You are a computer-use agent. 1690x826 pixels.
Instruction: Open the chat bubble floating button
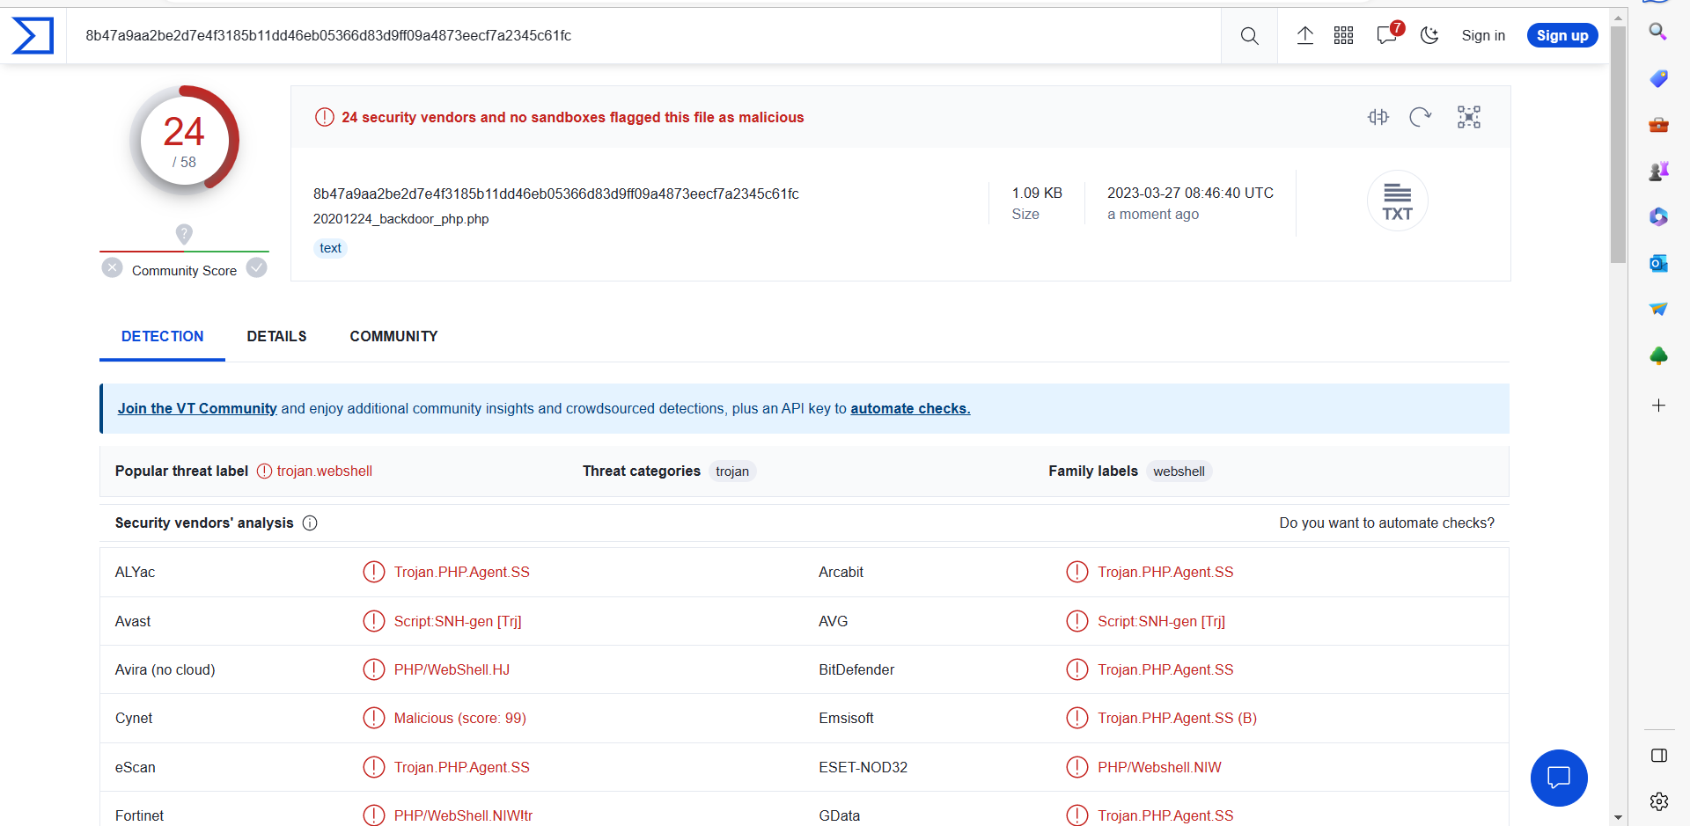coord(1558,778)
